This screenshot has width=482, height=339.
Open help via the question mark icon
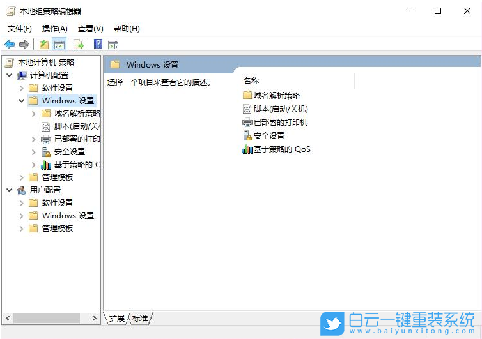pyautogui.click(x=98, y=44)
